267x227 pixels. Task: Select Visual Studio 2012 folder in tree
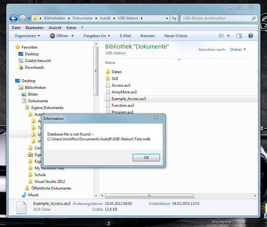pos(50,182)
